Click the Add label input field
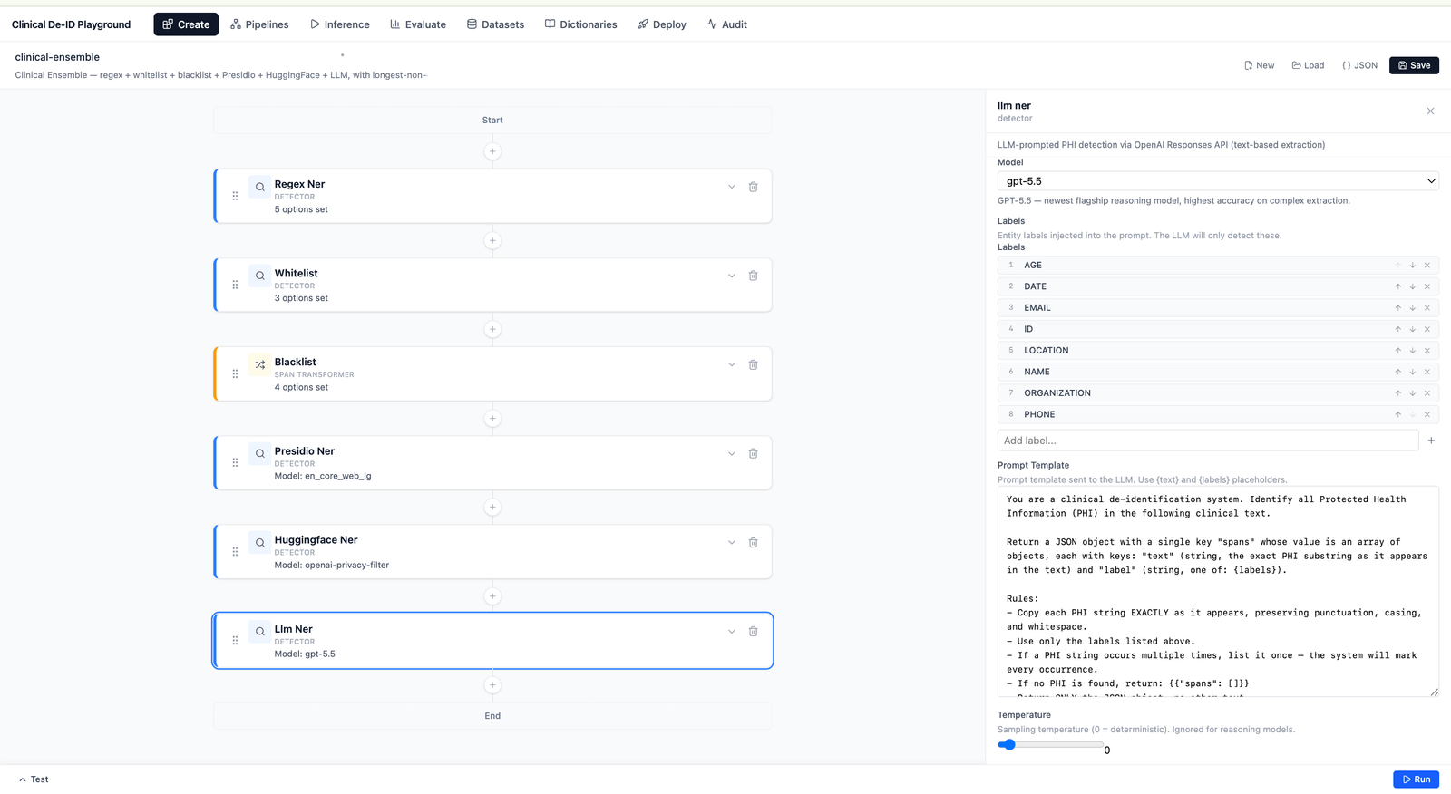The image size is (1451, 794). pyautogui.click(x=1208, y=441)
